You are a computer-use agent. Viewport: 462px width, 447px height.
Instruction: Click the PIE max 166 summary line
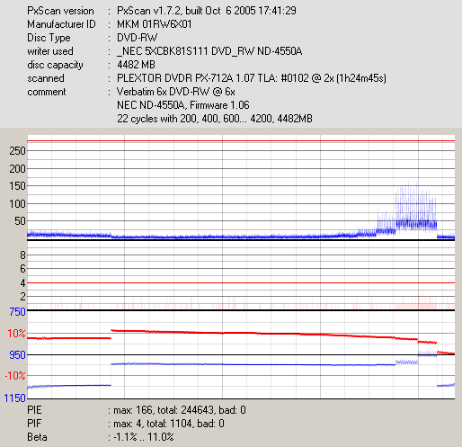(137, 410)
